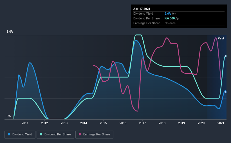The width and height of the screenshot is (231, 143).
Task: Click the ₪6.000 dividend per share value
Action: (170, 18)
